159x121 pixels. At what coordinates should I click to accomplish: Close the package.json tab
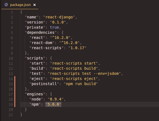(x=35, y=5)
